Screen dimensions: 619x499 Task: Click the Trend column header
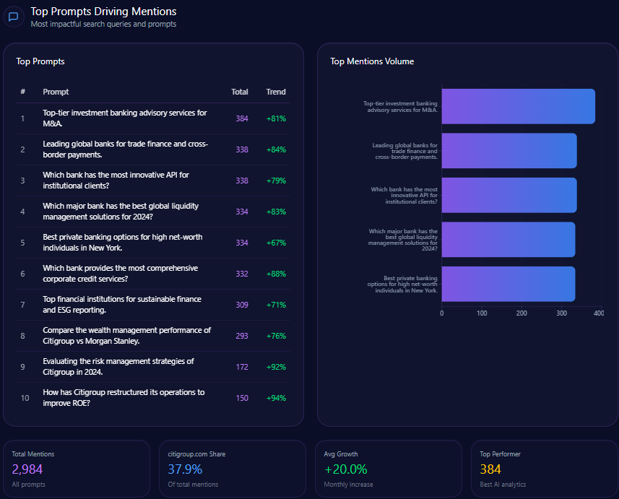click(x=276, y=92)
